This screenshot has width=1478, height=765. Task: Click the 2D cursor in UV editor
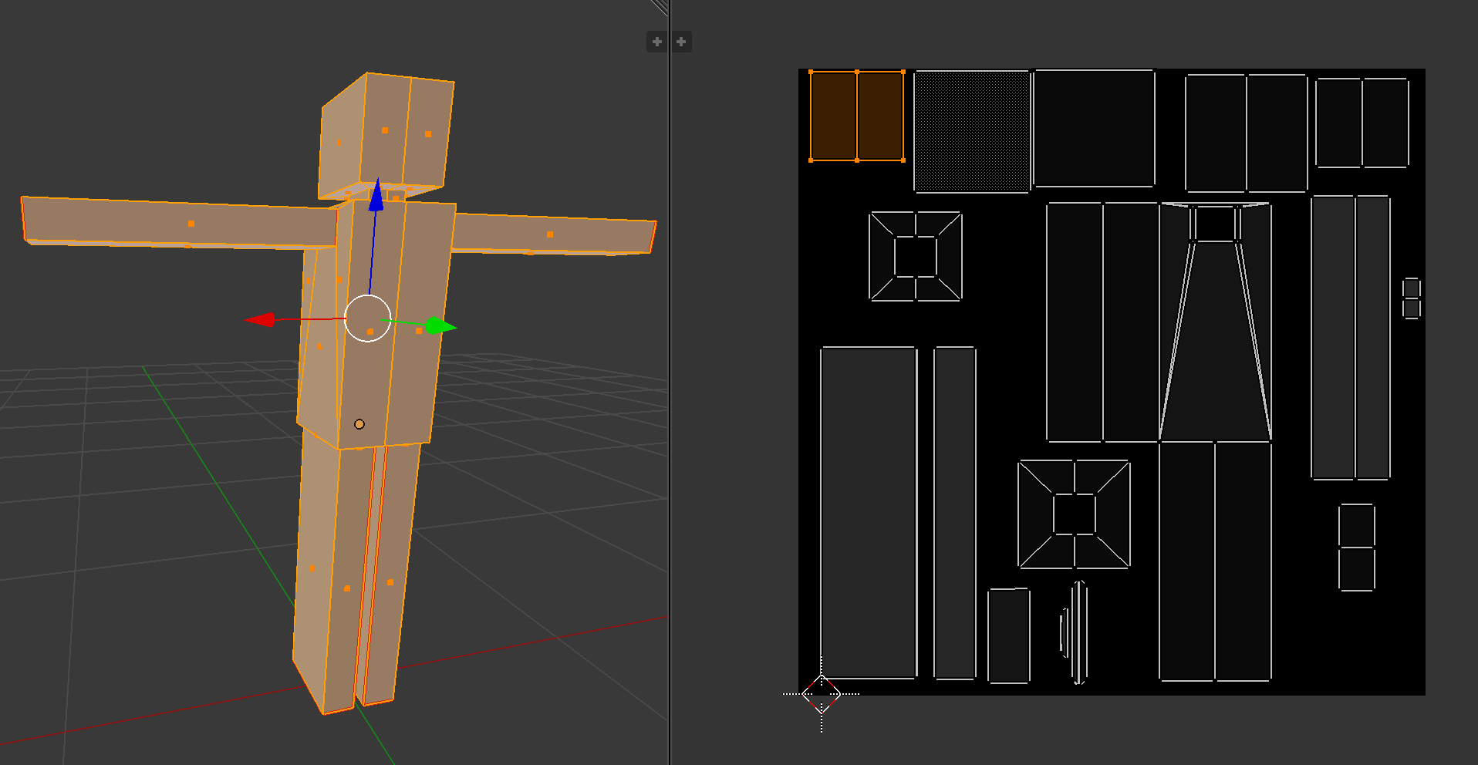tap(822, 693)
